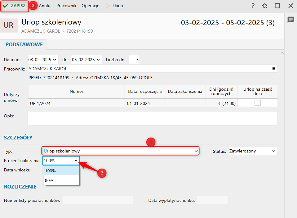297x218 pixels.
Task: Open the Operacje menu
Action: tap(90, 6)
